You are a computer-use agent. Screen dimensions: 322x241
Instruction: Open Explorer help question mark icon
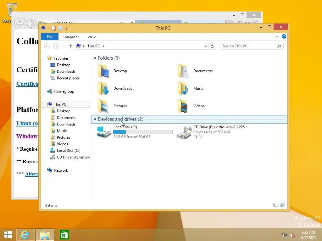[284, 36]
